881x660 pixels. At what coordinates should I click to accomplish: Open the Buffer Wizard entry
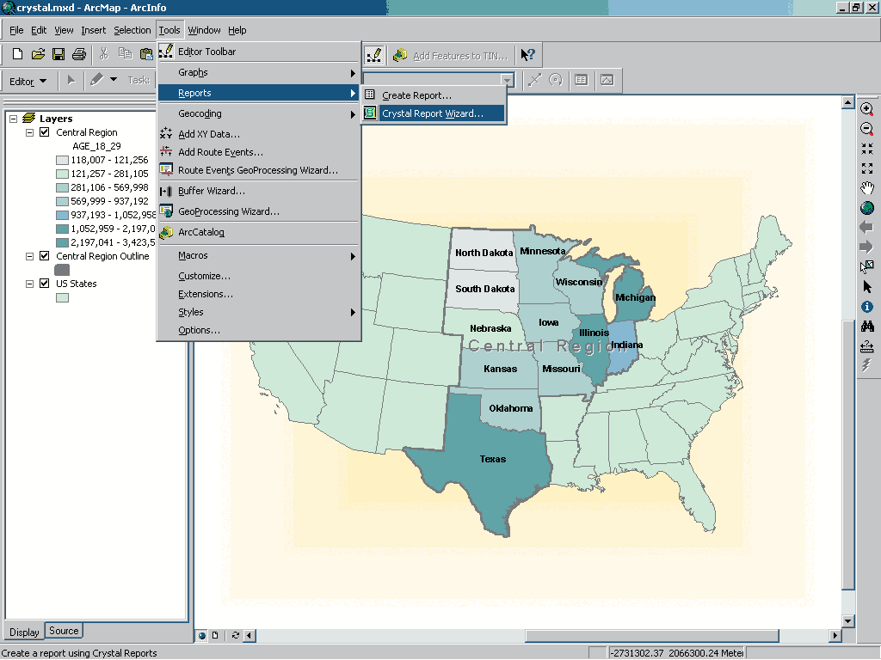point(258,191)
